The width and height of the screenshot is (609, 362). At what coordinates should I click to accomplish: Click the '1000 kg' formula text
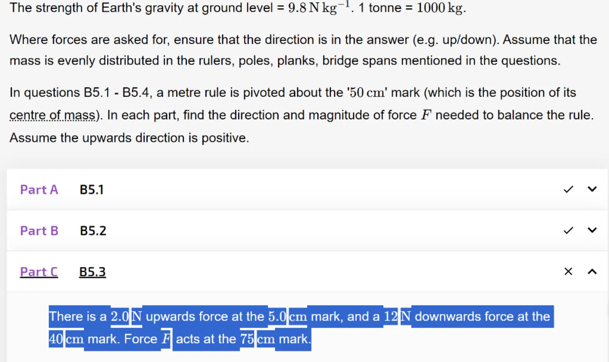(440, 8)
